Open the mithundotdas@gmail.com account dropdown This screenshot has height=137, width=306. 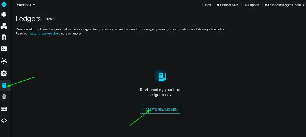click(284, 5)
